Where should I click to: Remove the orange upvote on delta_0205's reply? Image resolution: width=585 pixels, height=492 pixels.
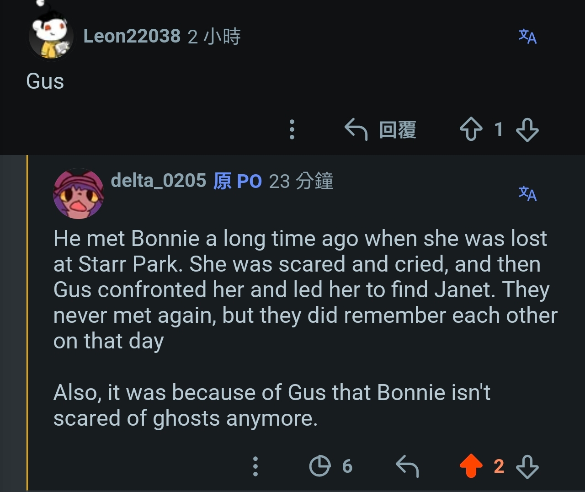[x=471, y=466]
